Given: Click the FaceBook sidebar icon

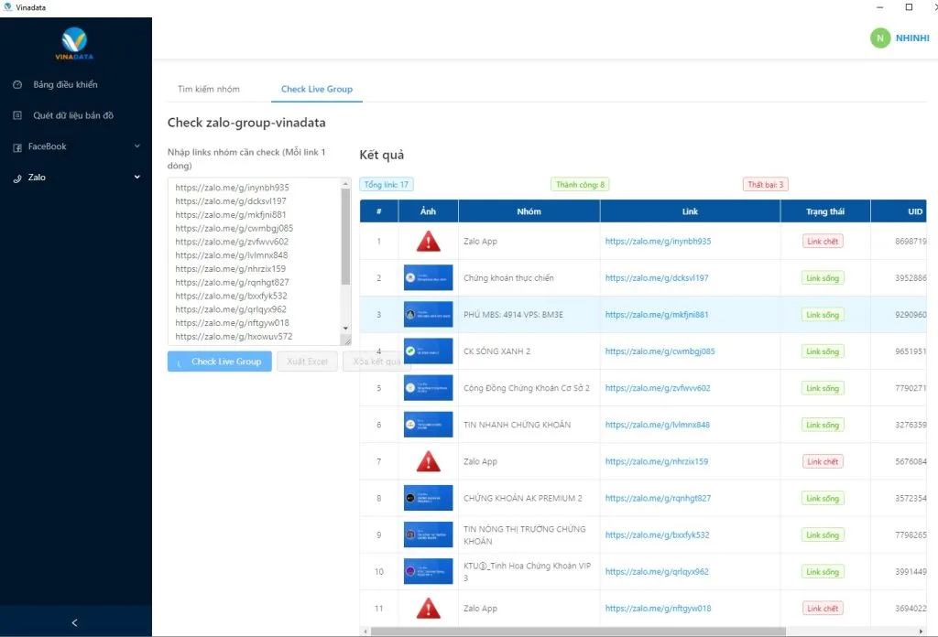Looking at the screenshot, I should (x=17, y=147).
